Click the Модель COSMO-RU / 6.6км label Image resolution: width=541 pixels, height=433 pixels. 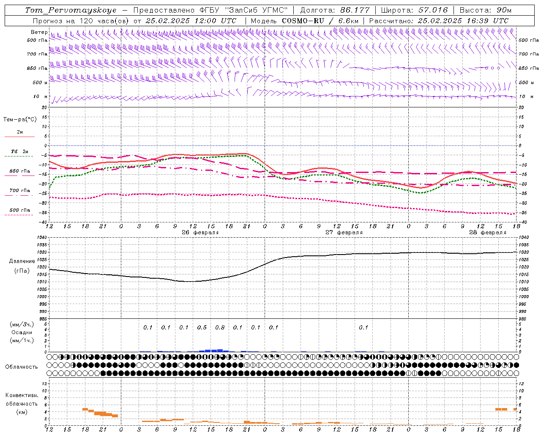[x=304, y=21]
